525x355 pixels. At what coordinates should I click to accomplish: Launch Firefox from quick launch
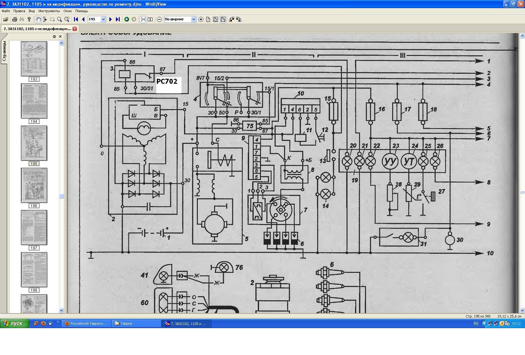click(x=43, y=323)
